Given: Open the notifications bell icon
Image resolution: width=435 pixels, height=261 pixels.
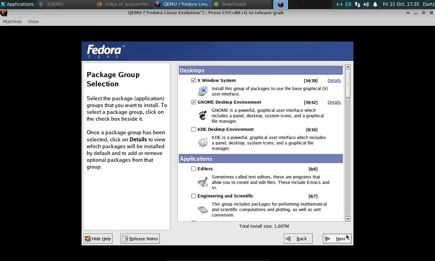Looking at the screenshot, I should pos(375,4).
